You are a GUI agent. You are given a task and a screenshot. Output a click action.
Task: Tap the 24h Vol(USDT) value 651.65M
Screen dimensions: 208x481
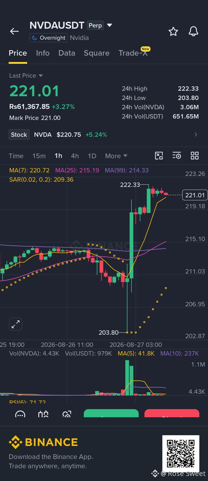185,116
